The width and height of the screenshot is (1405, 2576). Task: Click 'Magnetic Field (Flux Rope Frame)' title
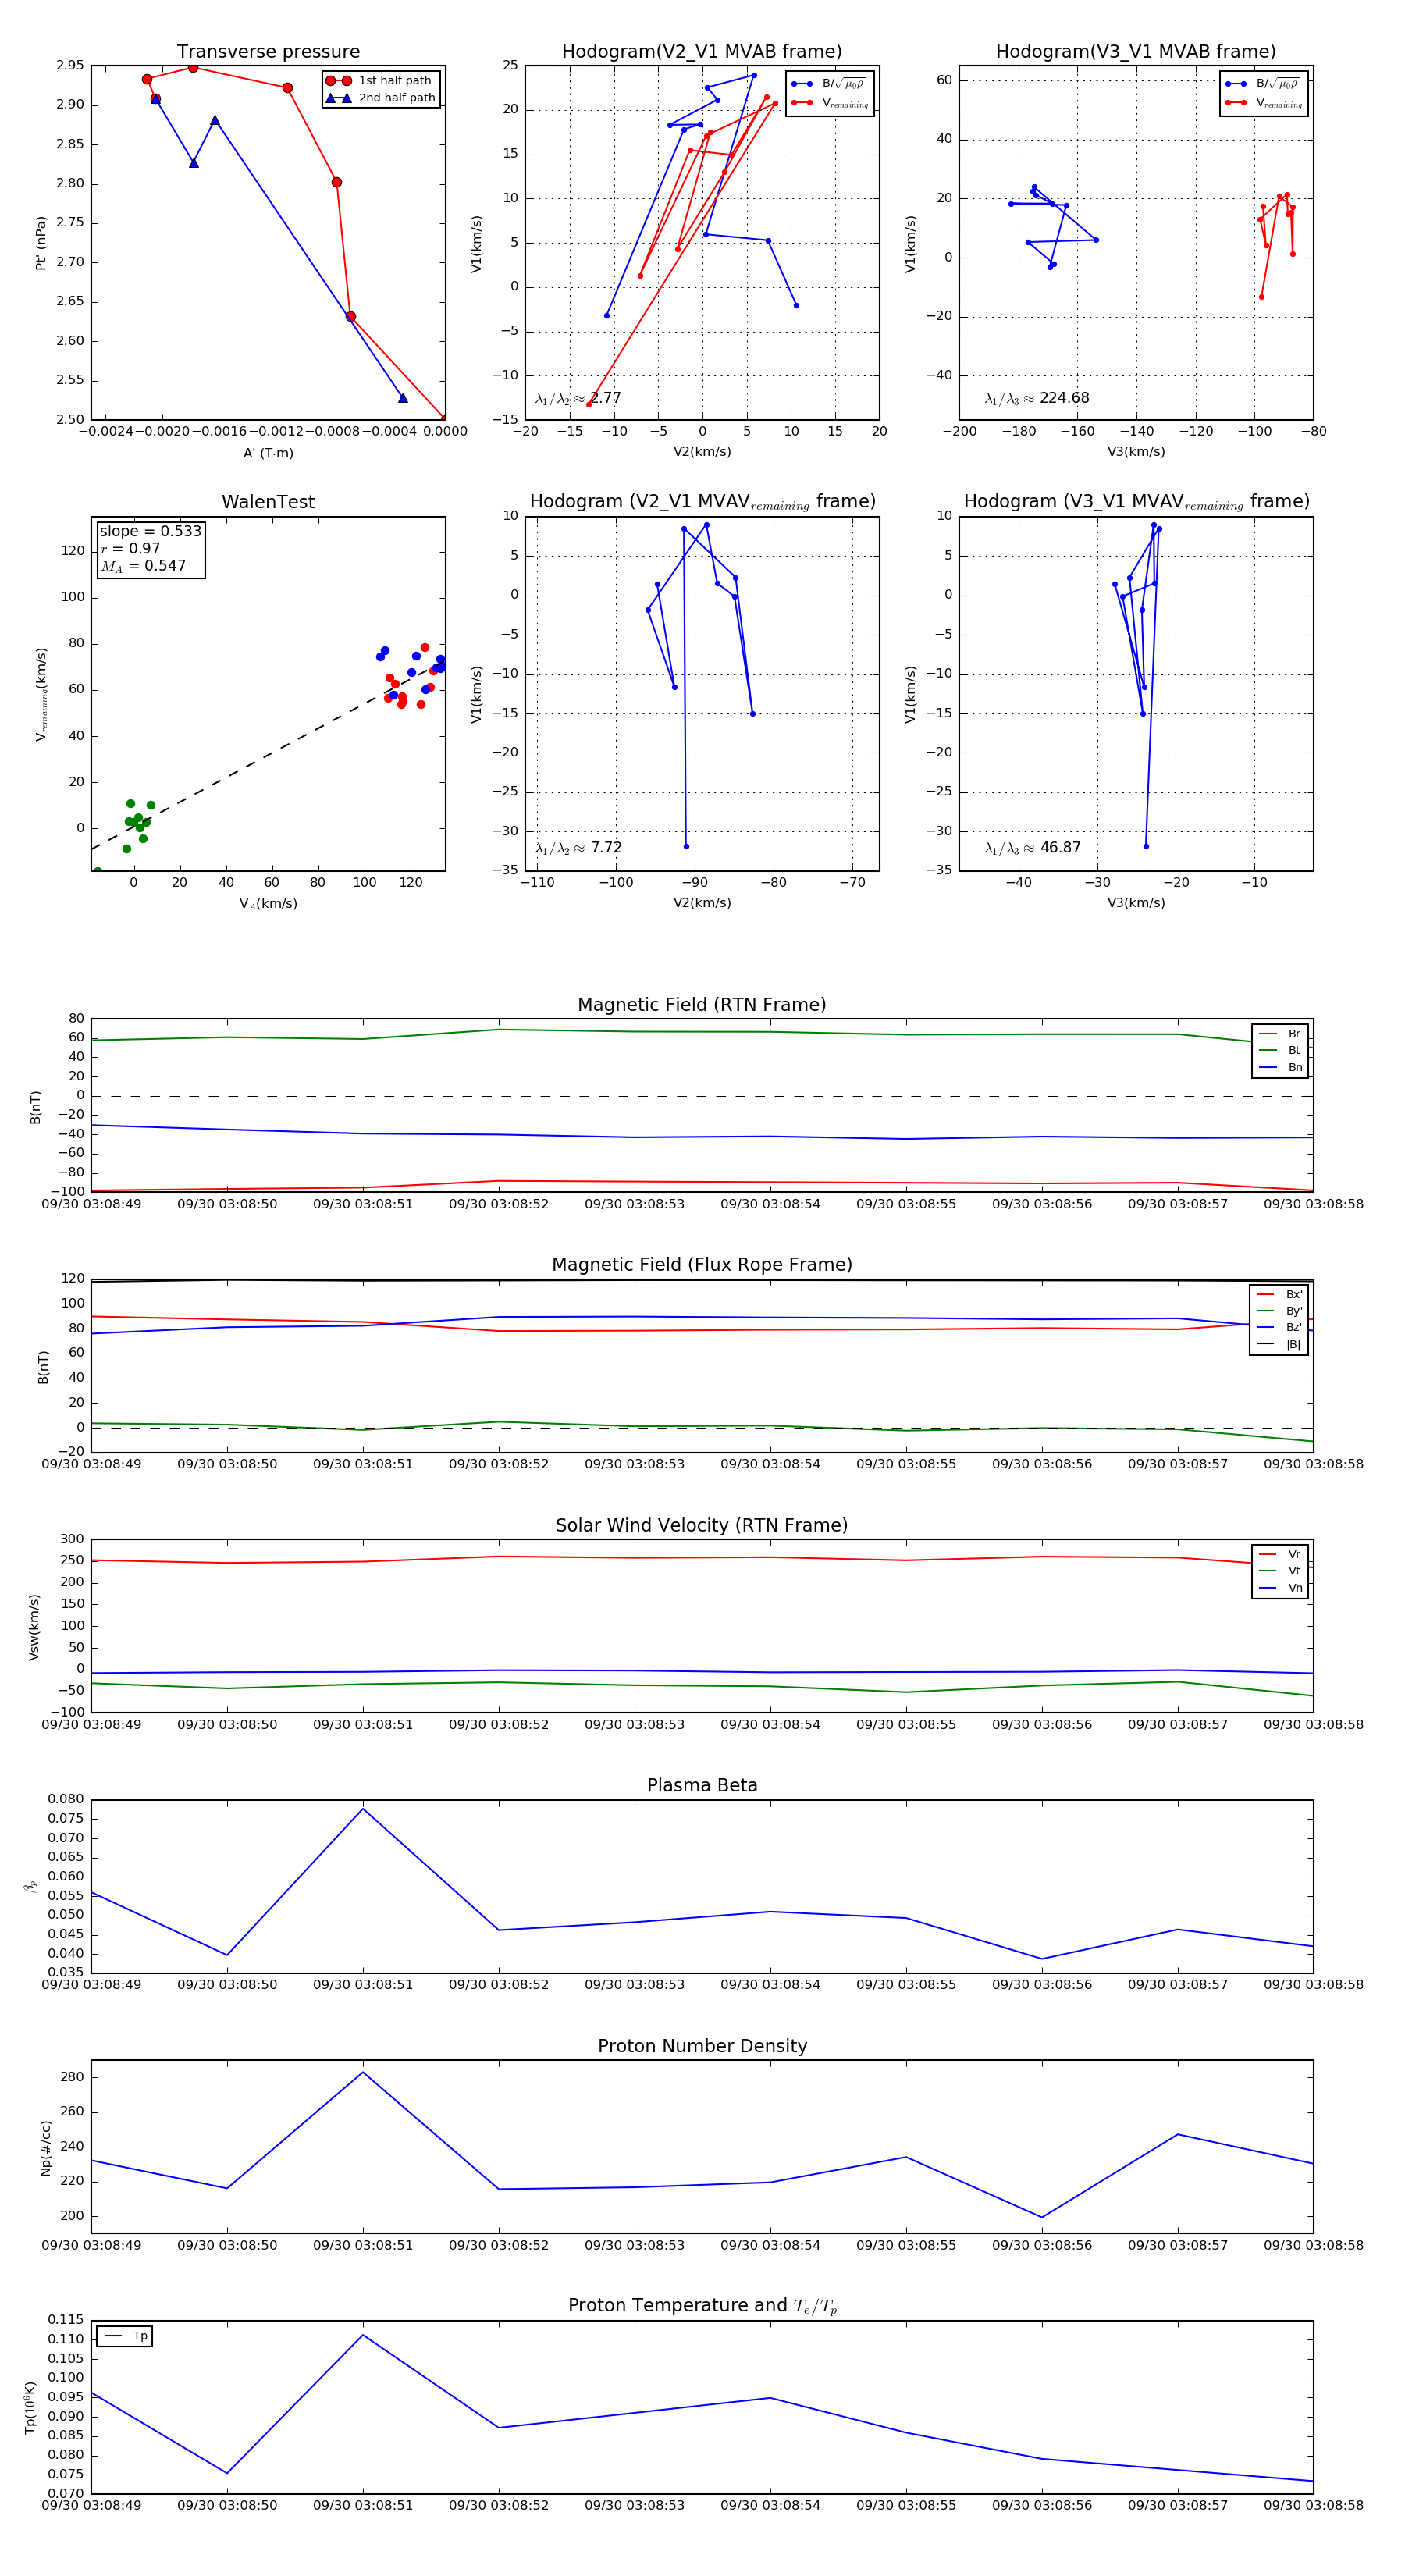(702, 1265)
